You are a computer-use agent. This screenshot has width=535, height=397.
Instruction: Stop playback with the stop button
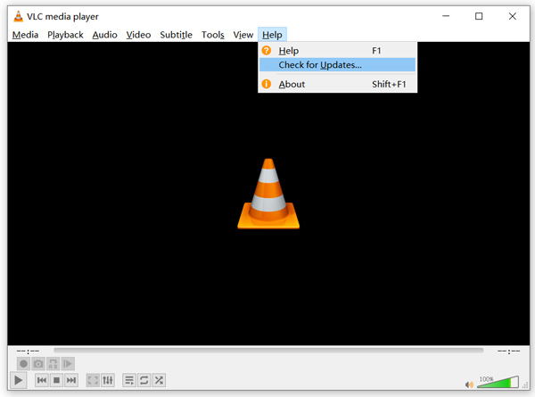tap(57, 380)
